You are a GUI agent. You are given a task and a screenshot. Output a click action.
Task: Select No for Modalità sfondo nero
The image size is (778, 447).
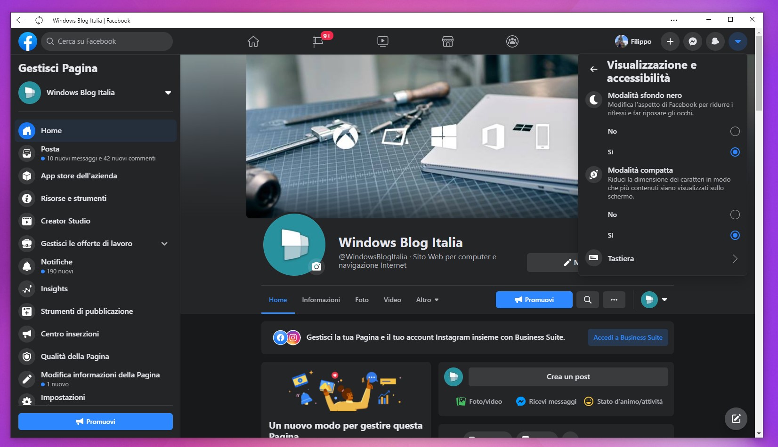click(x=735, y=131)
